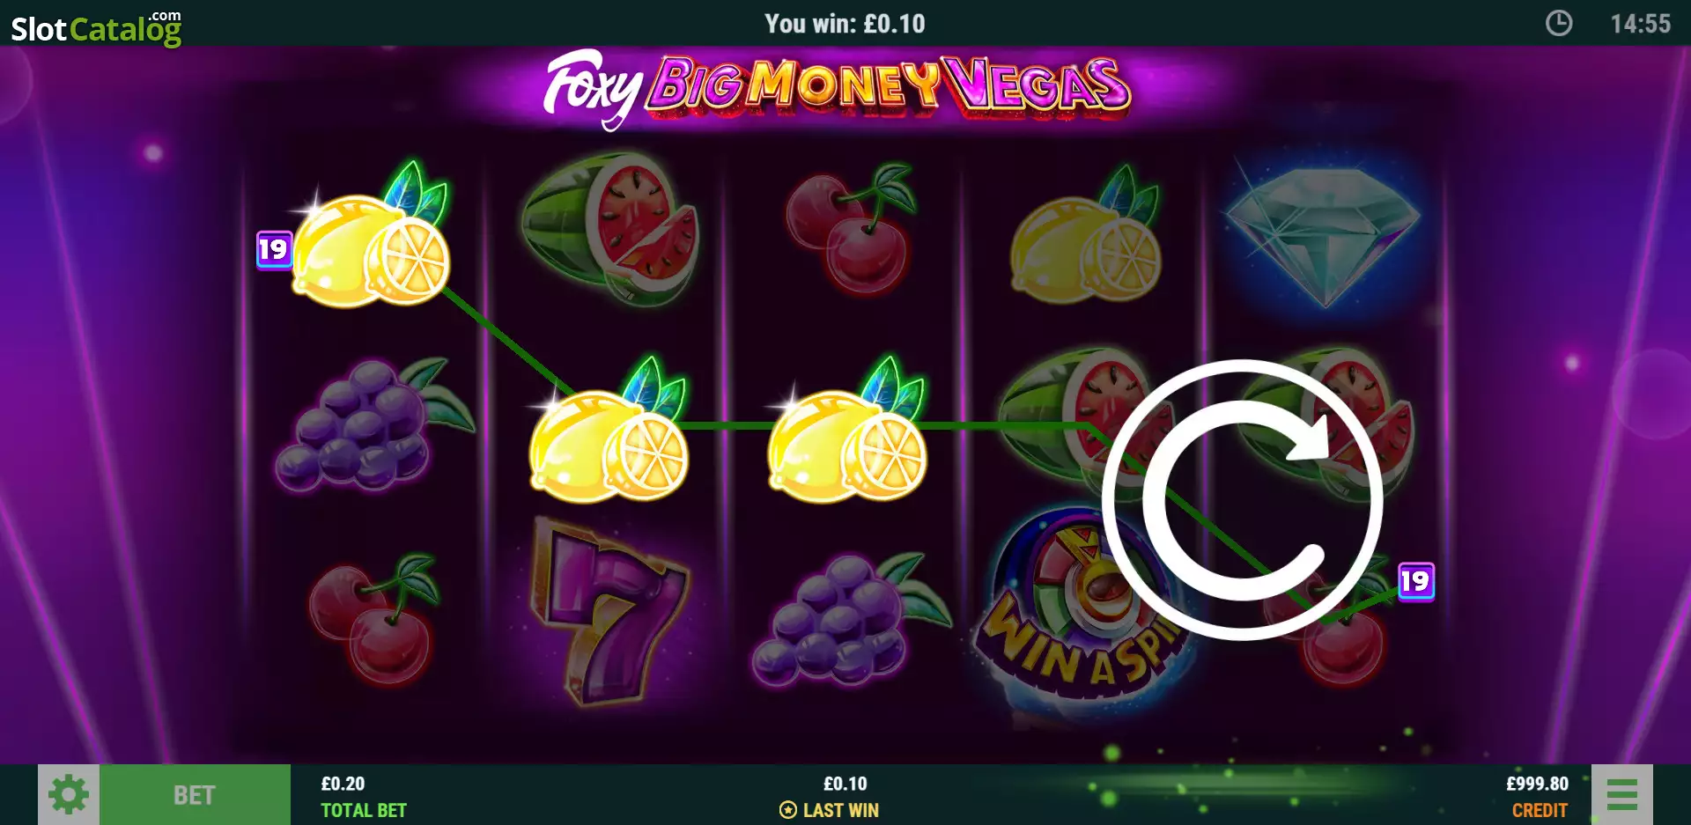1691x825 pixels.
Task: Click the £999.80 credit display
Action: 1537,796
